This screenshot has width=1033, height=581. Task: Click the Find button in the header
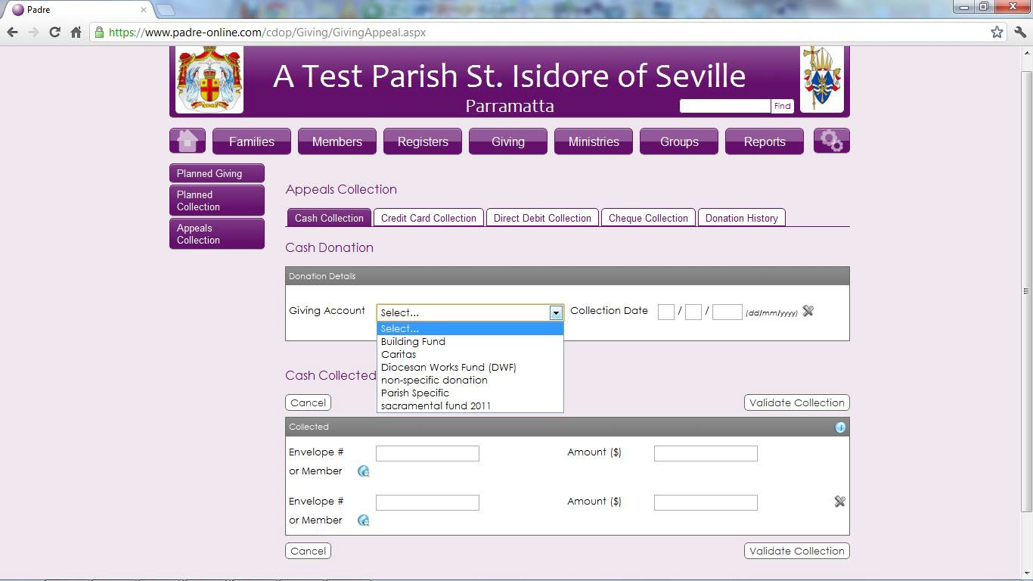782,106
